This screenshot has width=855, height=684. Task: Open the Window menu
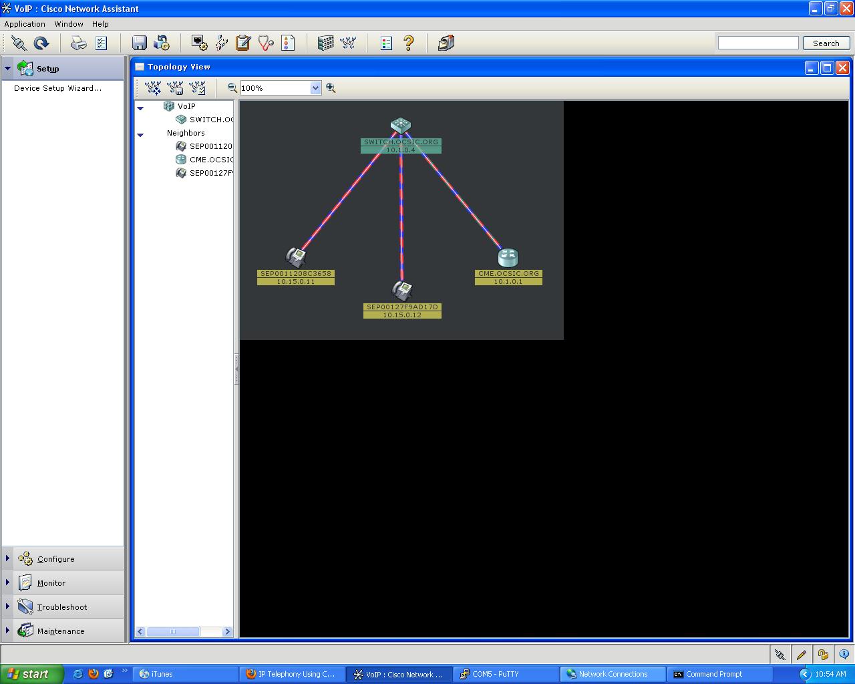coord(69,24)
